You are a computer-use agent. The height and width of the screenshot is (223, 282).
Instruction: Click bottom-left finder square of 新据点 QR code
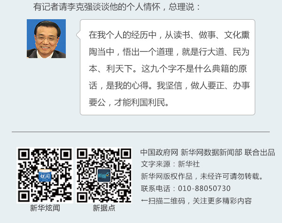pos(83,197)
